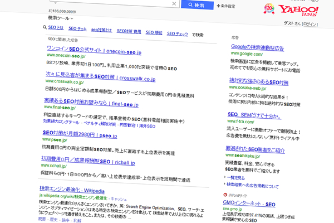Open final-seo.jp ad title
This screenshot has height=223, width=334.
pos(91,103)
